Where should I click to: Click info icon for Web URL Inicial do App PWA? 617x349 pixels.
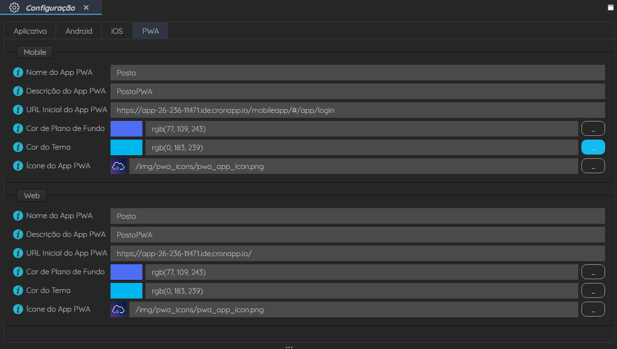click(18, 253)
